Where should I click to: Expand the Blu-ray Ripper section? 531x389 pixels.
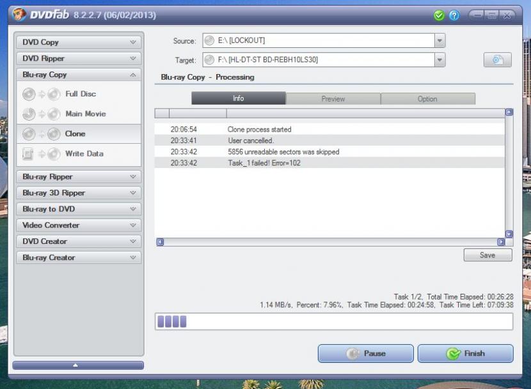pos(79,176)
